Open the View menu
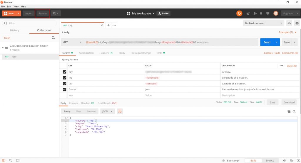The width and height of the screenshot is (301, 163). point(16,6)
